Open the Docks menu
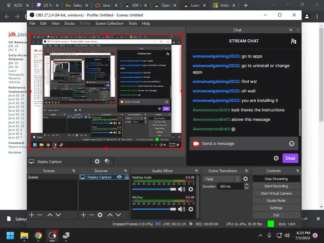Image resolution: width=324 pixels, height=243 pixels. [x=69, y=23]
